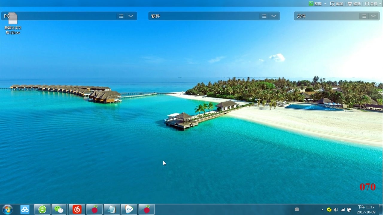Open EV screen recorder taskbar icon
The height and width of the screenshot is (215, 383).
(x=129, y=209)
